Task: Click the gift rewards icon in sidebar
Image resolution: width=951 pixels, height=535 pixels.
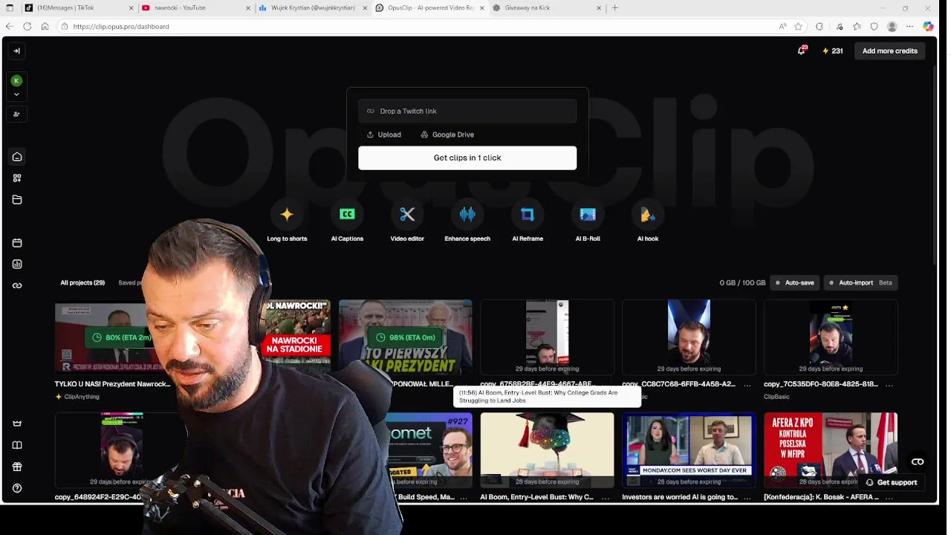Action: (17, 467)
